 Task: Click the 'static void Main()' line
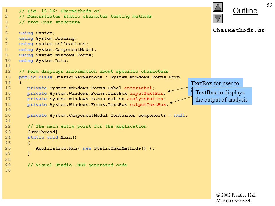52,138
